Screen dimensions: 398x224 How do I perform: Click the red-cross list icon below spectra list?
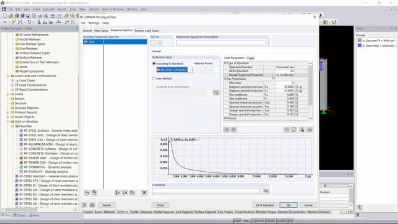tap(125, 192)
